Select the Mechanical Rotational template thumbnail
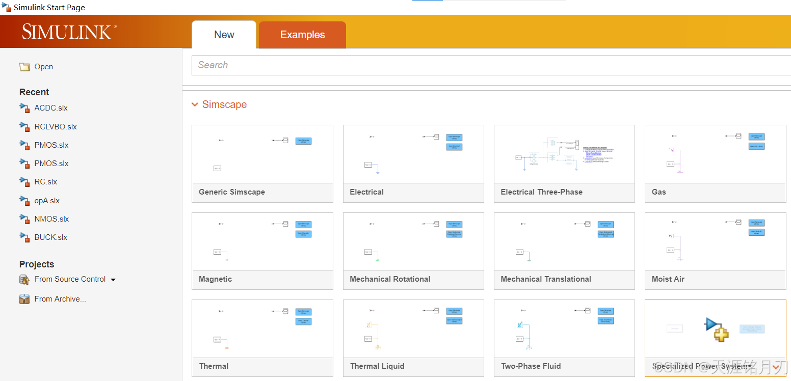Screen dimensions: 791x381 point(413,241)
